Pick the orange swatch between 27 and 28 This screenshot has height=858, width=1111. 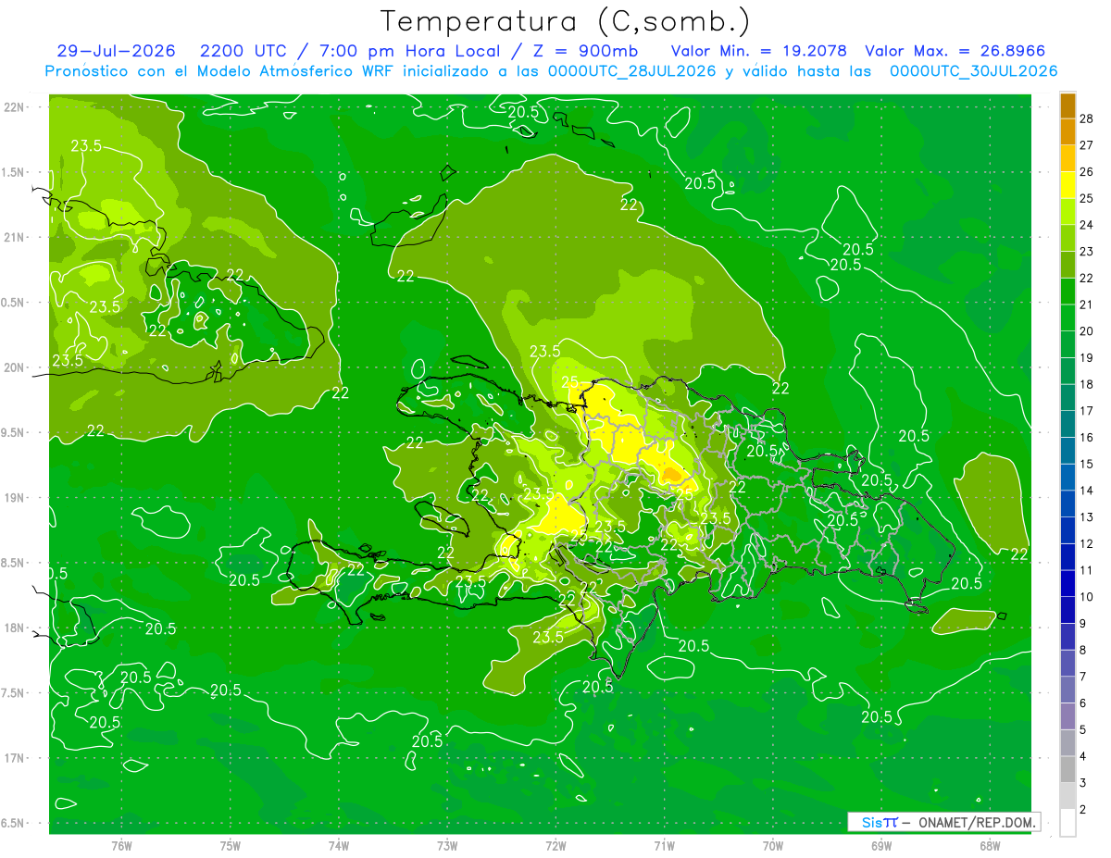click(1067, 131)
